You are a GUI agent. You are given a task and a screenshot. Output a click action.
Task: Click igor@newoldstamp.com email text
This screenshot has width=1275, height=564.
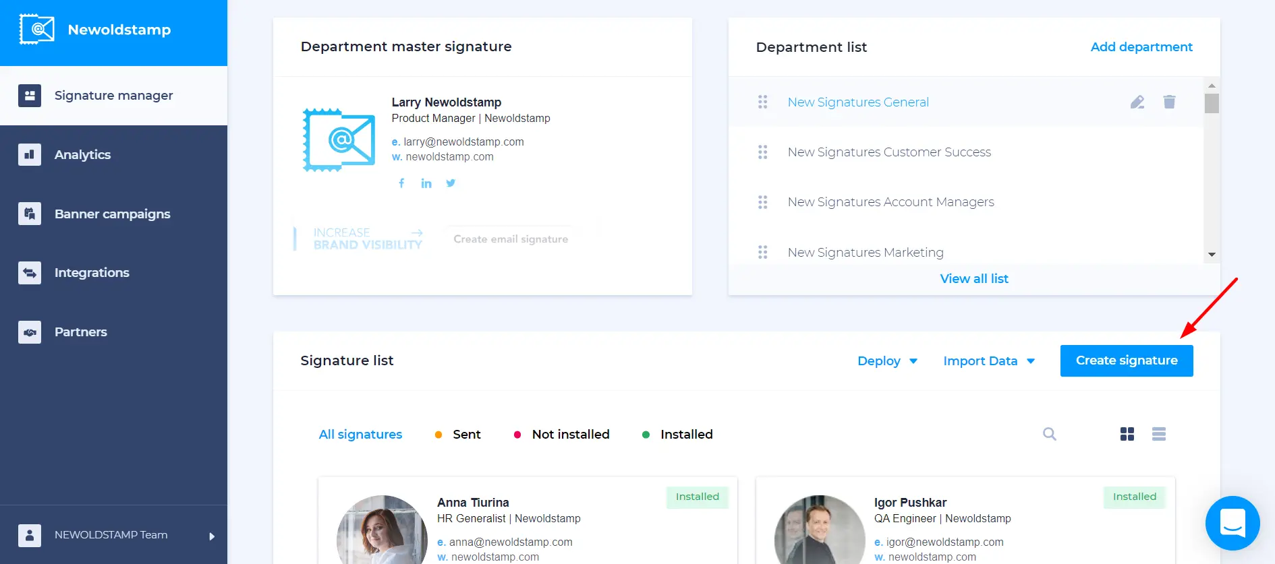[944, 542]
